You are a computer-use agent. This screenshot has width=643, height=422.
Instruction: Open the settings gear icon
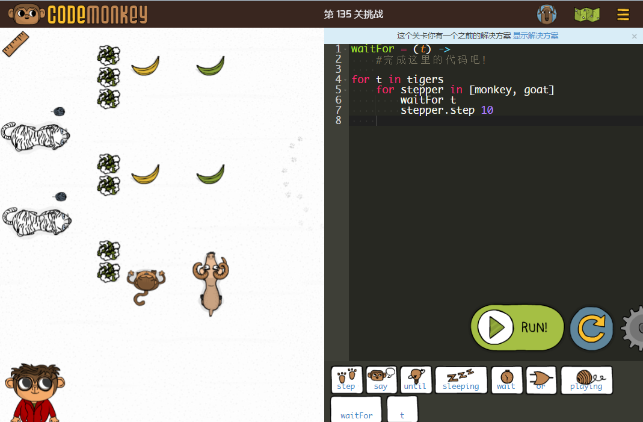[633, 329]
